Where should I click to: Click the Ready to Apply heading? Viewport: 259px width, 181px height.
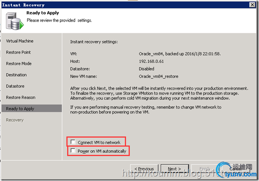point(43,13)
